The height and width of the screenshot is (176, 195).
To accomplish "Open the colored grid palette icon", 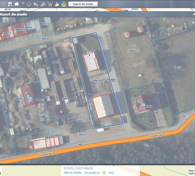I will coord(64,4).
